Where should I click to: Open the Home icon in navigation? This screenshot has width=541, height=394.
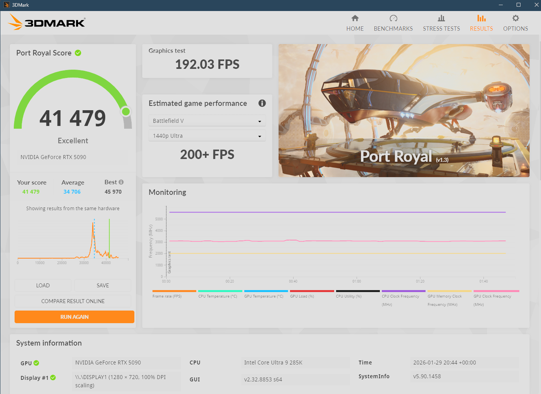point(355,18)
